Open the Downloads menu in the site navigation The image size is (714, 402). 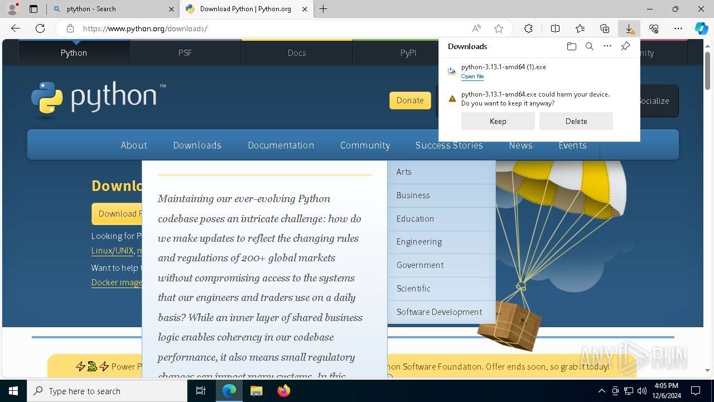[197, 145]
